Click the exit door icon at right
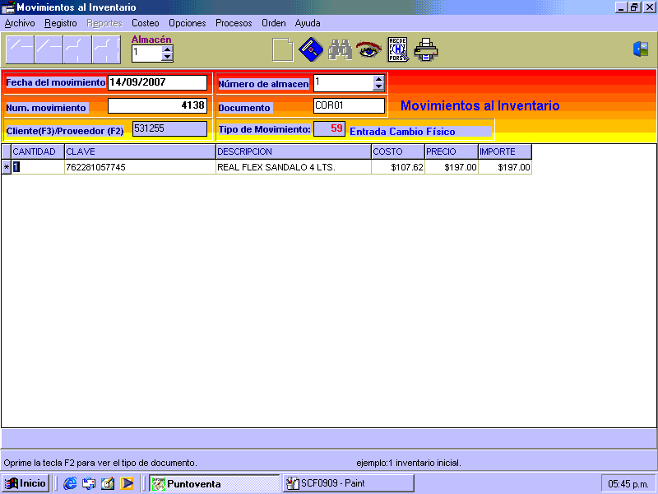The height and width of the screenshot is (494, 658). coord(641,49)
